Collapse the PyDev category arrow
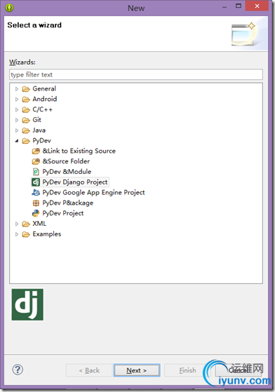Viewport: 275px width, 392px height. 17,141
